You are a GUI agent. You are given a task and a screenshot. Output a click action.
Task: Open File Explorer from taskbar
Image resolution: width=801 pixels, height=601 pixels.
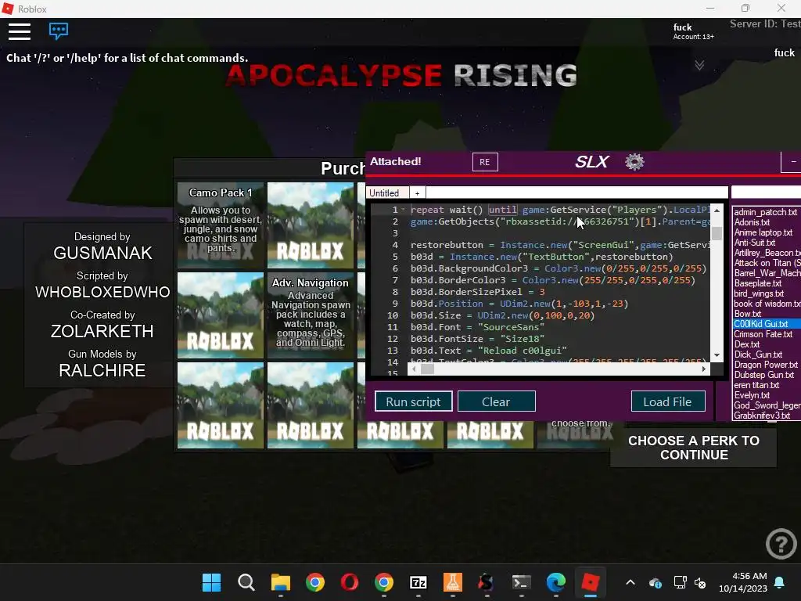tap(281, 582)
